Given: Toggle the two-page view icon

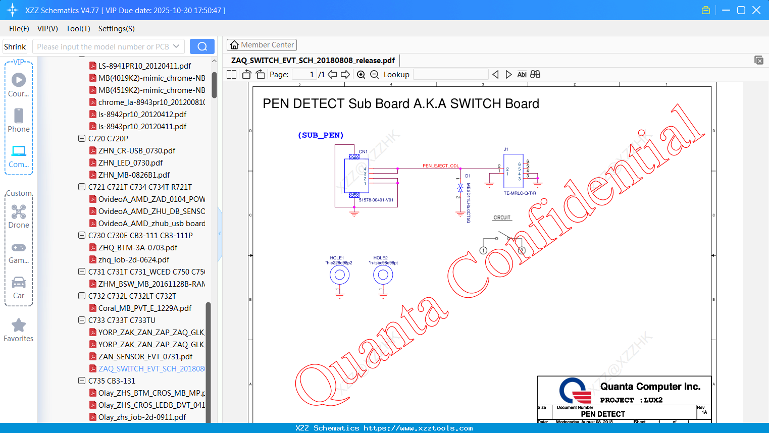Looking at the screenshot, I should [232, 75].
